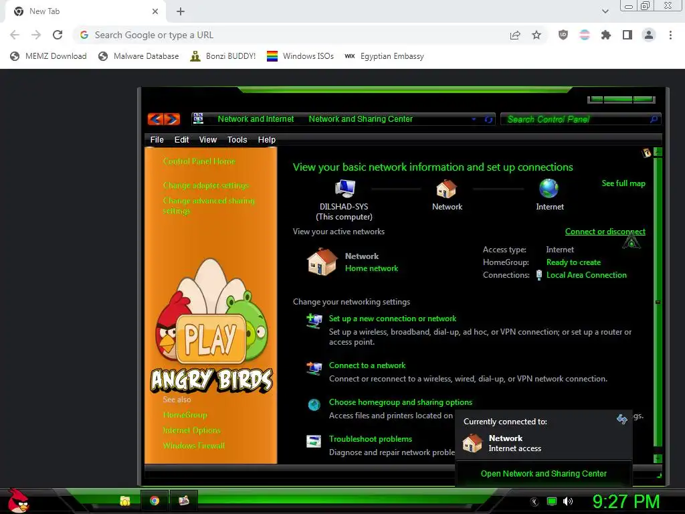Click the Network house icon in map
685x514 pixels.
click(446, 189)
